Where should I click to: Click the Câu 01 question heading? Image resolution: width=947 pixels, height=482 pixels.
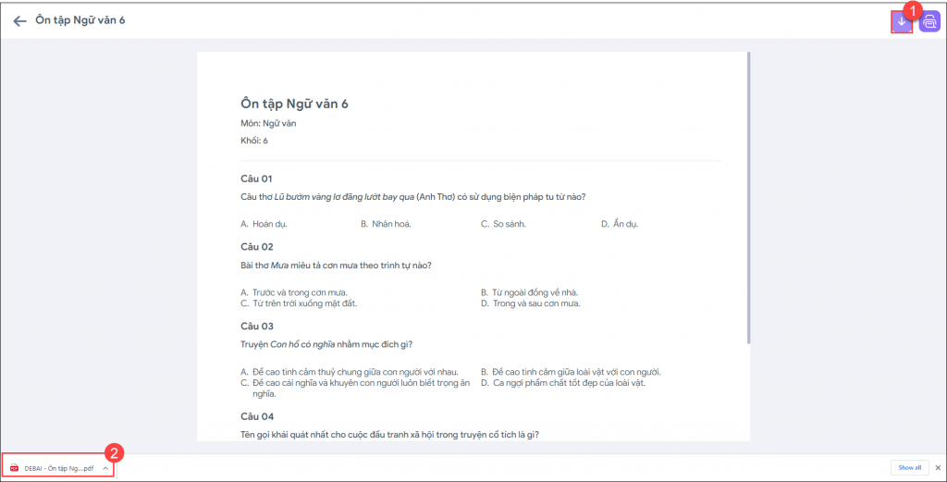[x=256, y=179]
